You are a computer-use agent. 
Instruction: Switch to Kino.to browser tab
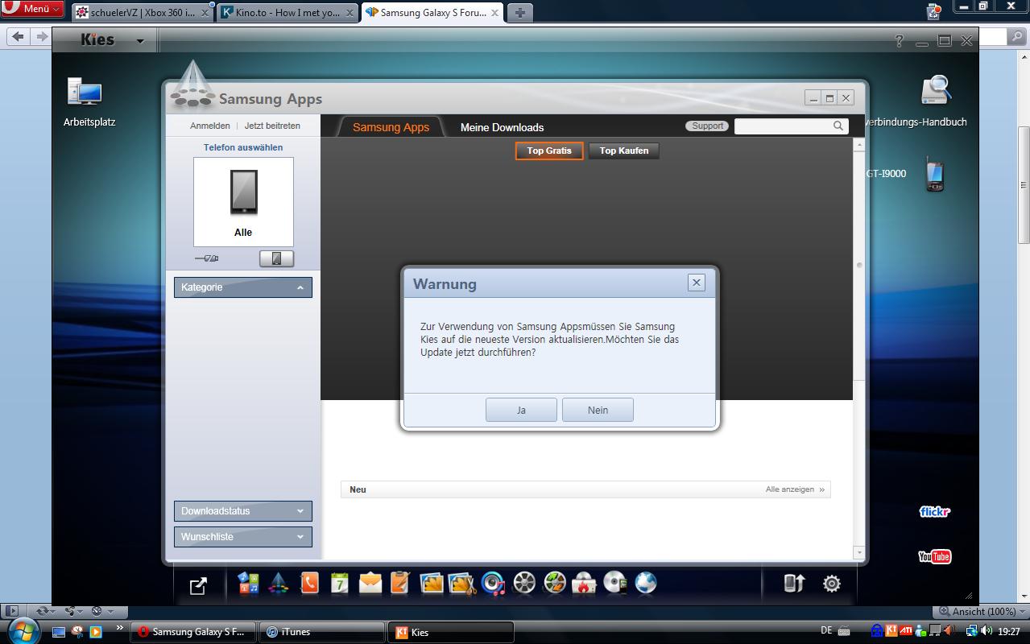[288, 13]
